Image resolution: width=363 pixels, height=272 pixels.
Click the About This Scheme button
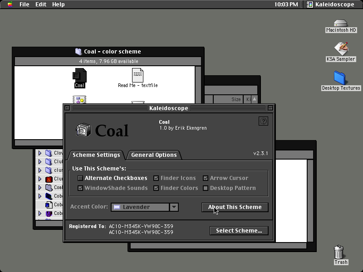click(x=235, y=207)
